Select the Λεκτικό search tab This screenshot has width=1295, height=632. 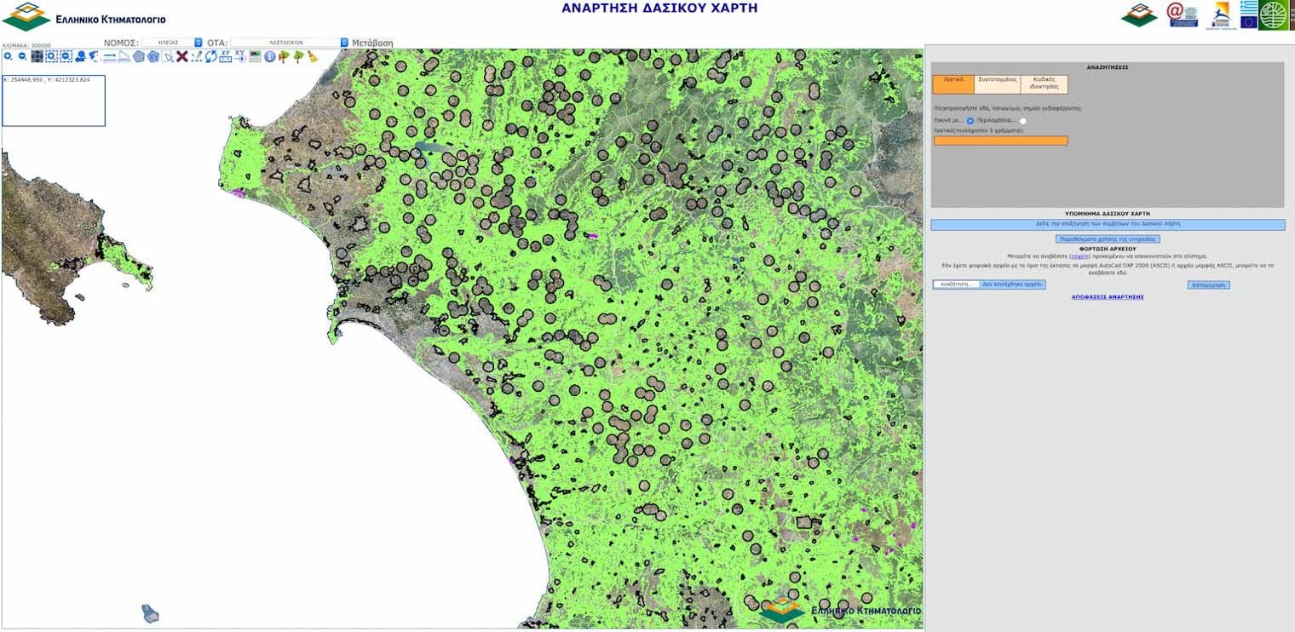(x=953, y=83)
